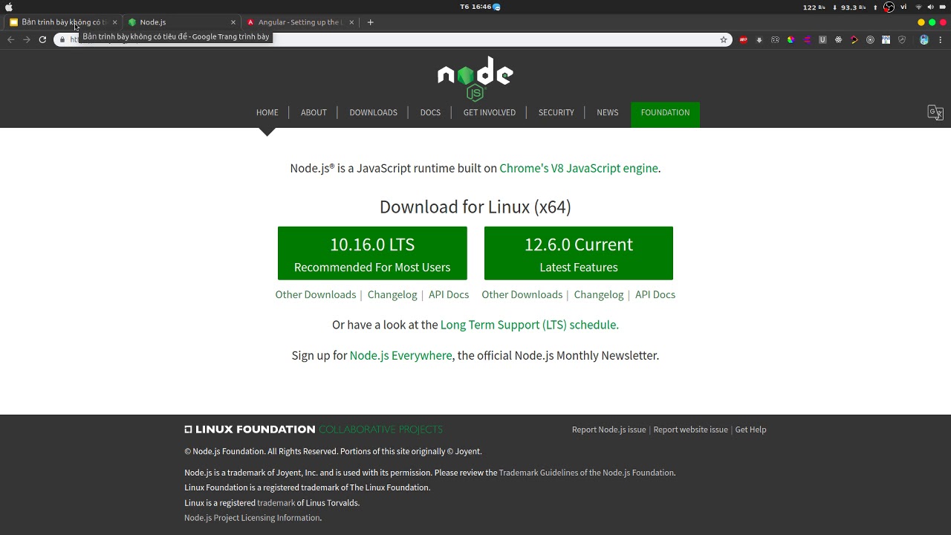Open the green FOUNDATION navigation item
This screenshot has width=951, height=535.
coord(665,114)
